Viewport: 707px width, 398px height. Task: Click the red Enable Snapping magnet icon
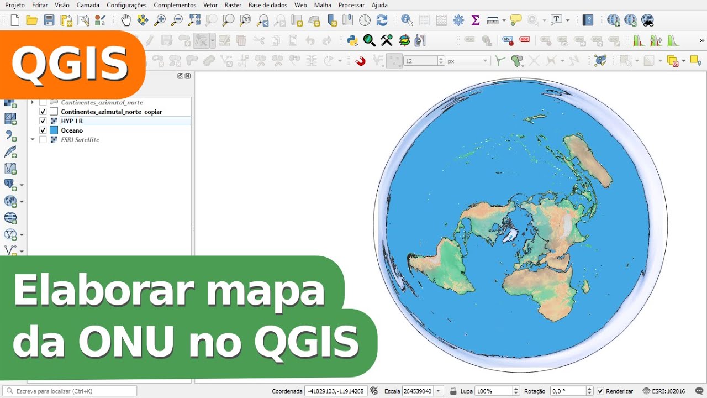[x=361, y=61]
